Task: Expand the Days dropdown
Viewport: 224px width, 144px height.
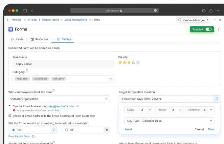Action: coord(139,110)
